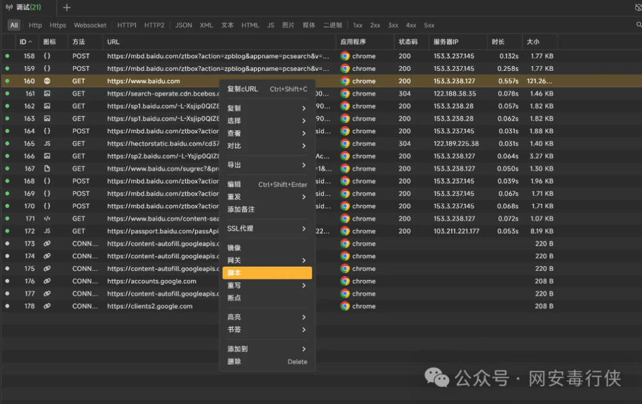Choose 删除 in the context menu
The width and height of the screenshot is (642, 404).
pyautogui.click(x=267, y=362)
